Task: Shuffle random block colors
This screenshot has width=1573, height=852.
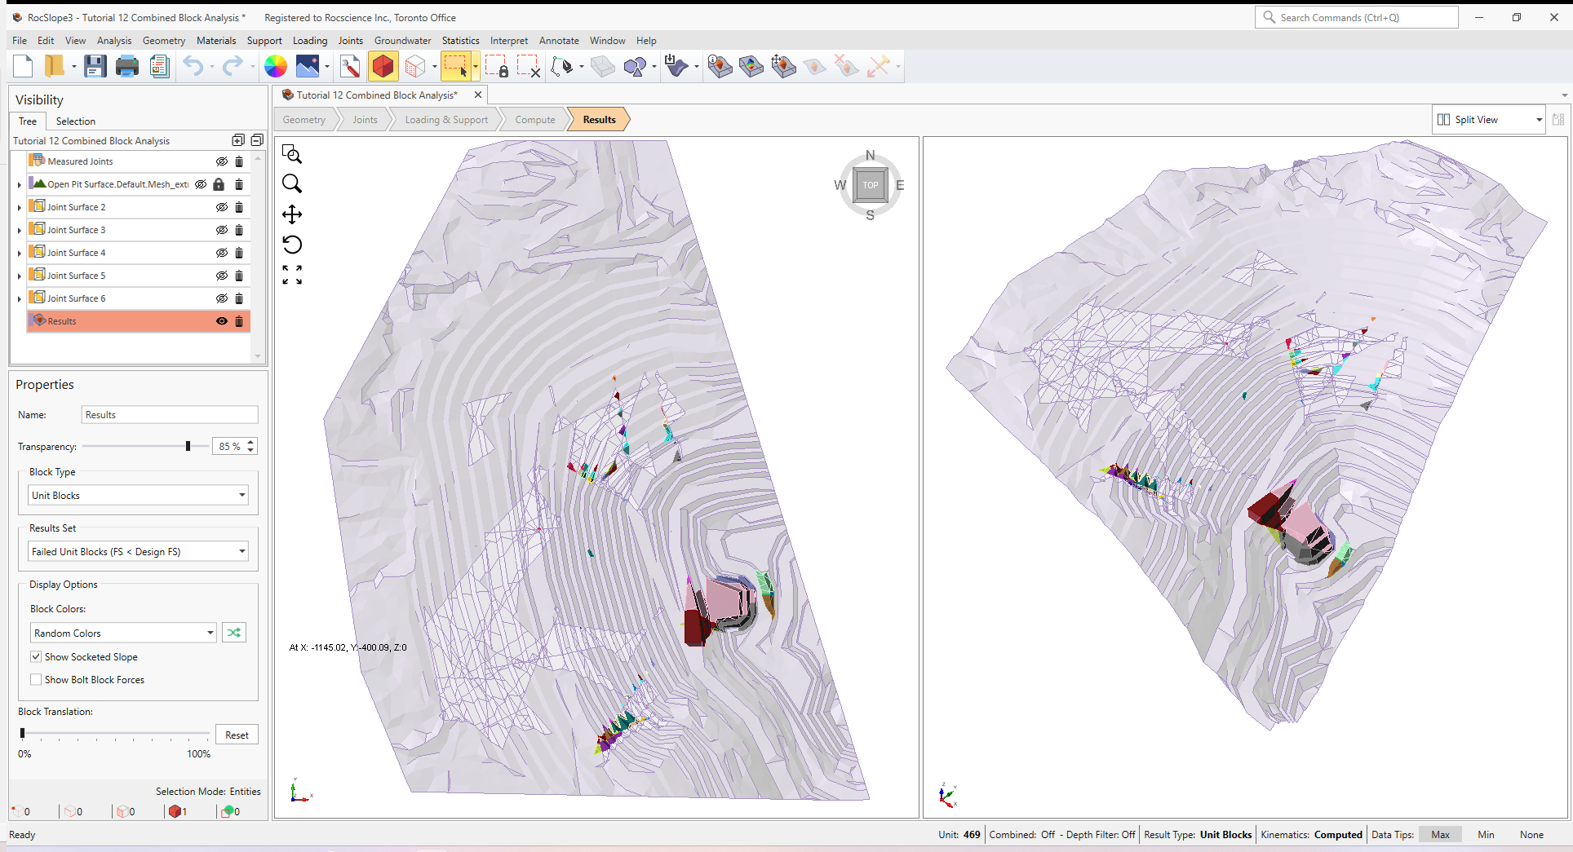Action: click(234, 633)
